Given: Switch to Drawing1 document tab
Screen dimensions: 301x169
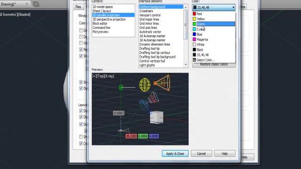Looking at the screenshot, I should tap(8, 4).
